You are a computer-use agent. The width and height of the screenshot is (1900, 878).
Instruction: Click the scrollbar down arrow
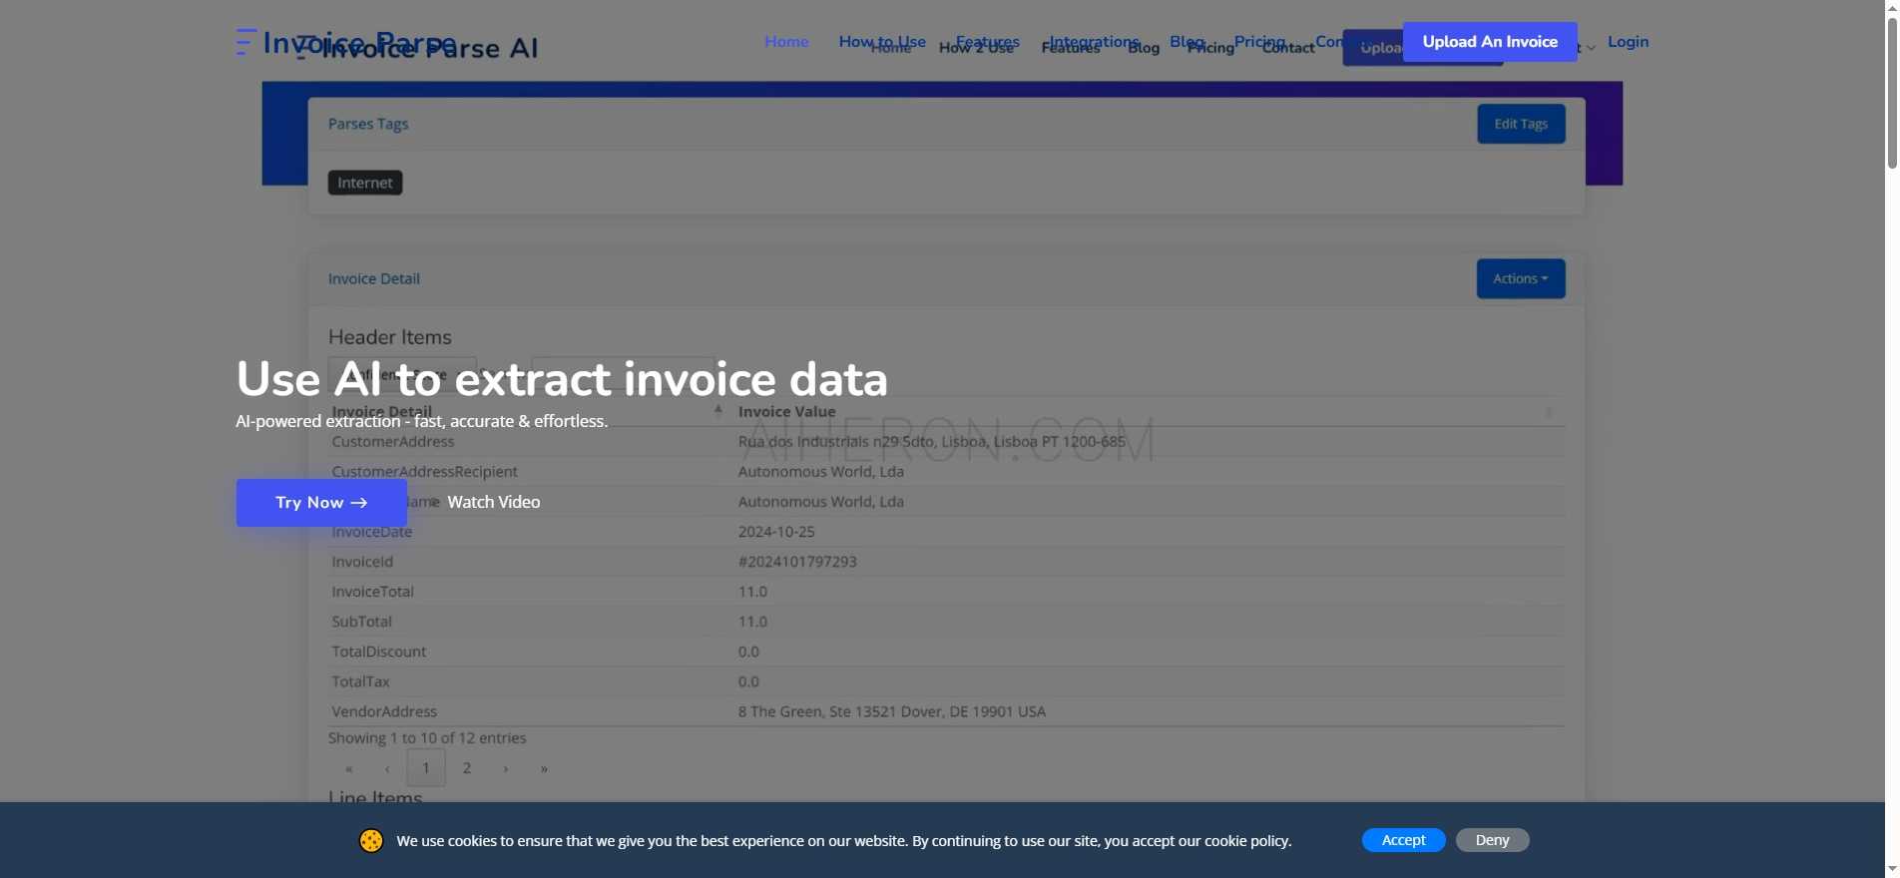(1891, 870)
